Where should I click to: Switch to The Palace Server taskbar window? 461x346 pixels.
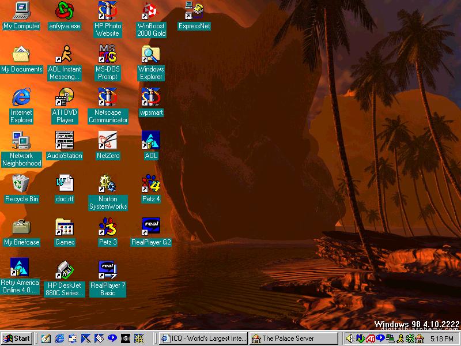[294, 339]
